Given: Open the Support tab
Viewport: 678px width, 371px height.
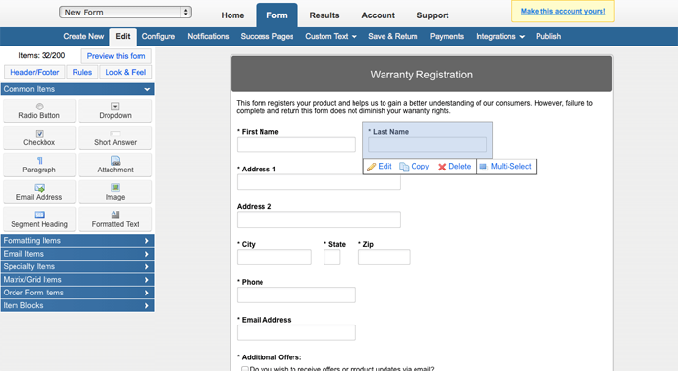Looking at the screenshot, I should click(x=433, y=15).
